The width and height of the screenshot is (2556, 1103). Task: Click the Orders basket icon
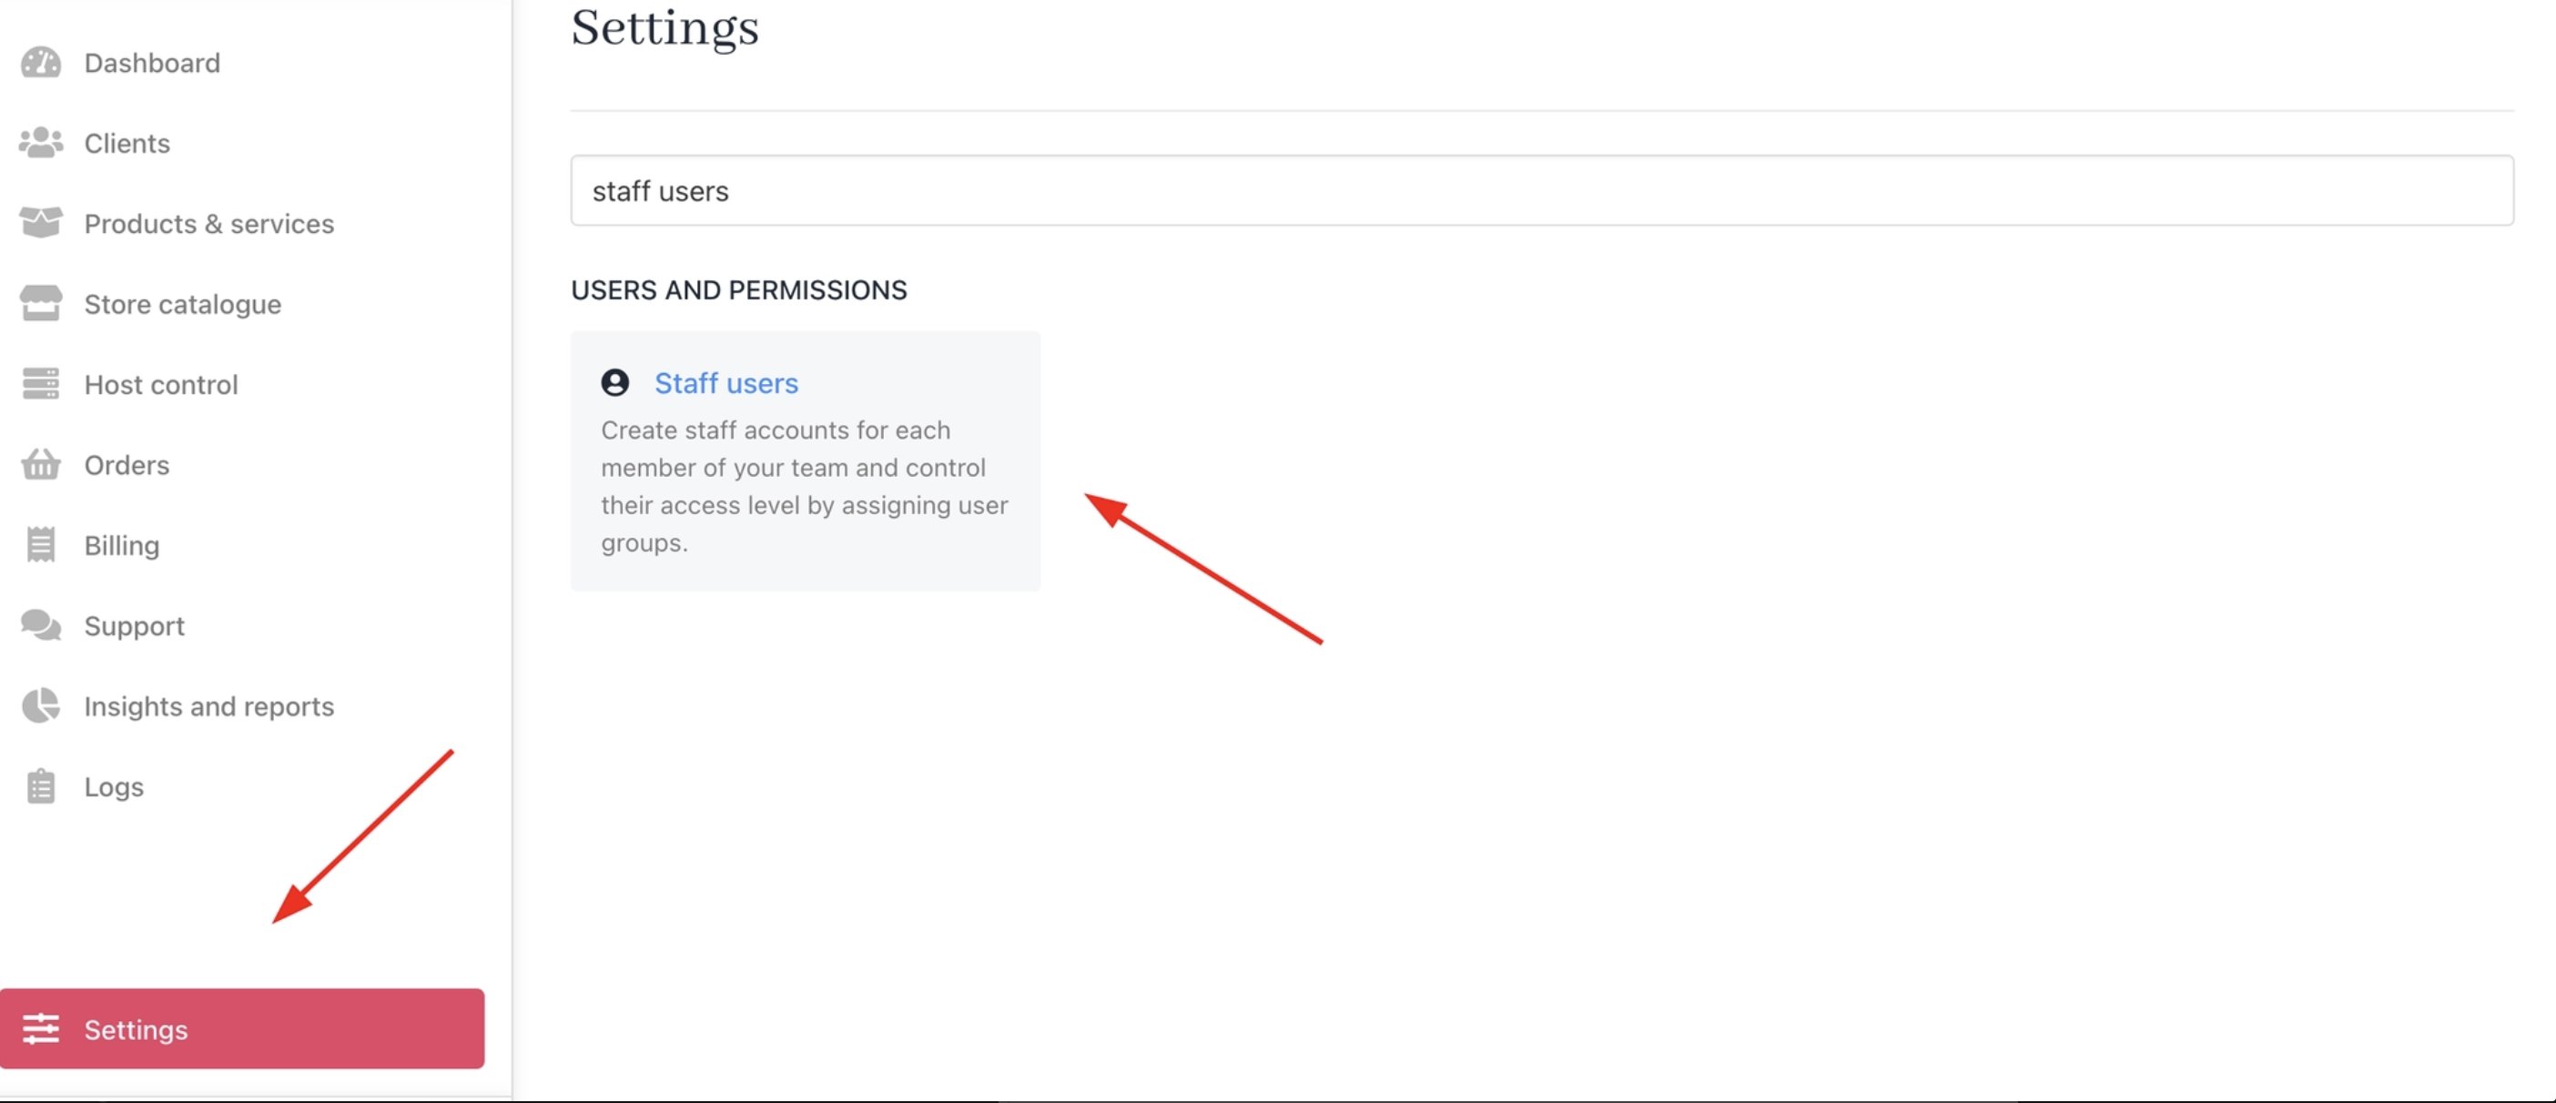pos(41,464)
